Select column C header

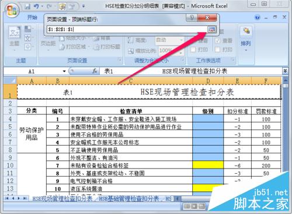pos(131,80)
